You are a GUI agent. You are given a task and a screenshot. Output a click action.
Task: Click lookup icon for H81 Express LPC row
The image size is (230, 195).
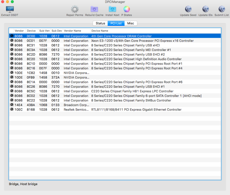[x=12, y=91]
